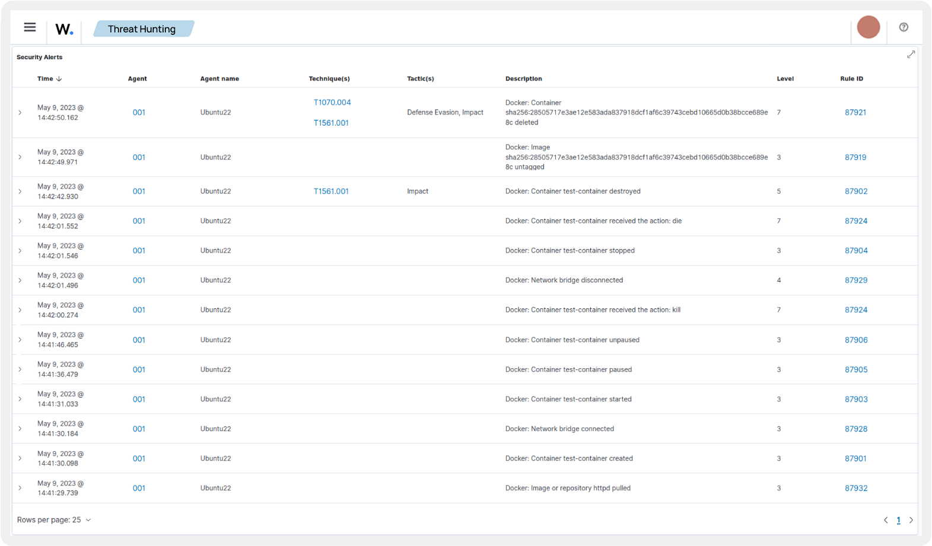
Task: Go to previous page arrow
Action: tap(886, 520)
